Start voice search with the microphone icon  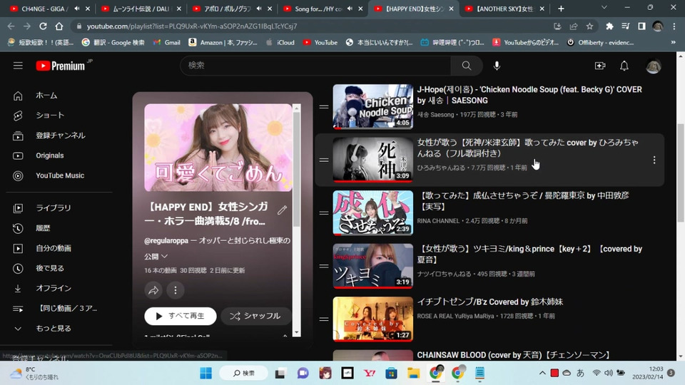[x=497, y=66]
